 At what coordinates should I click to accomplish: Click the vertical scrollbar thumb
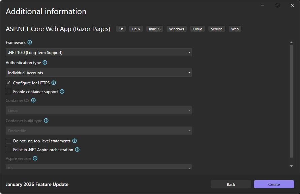(x=292, y=101)
